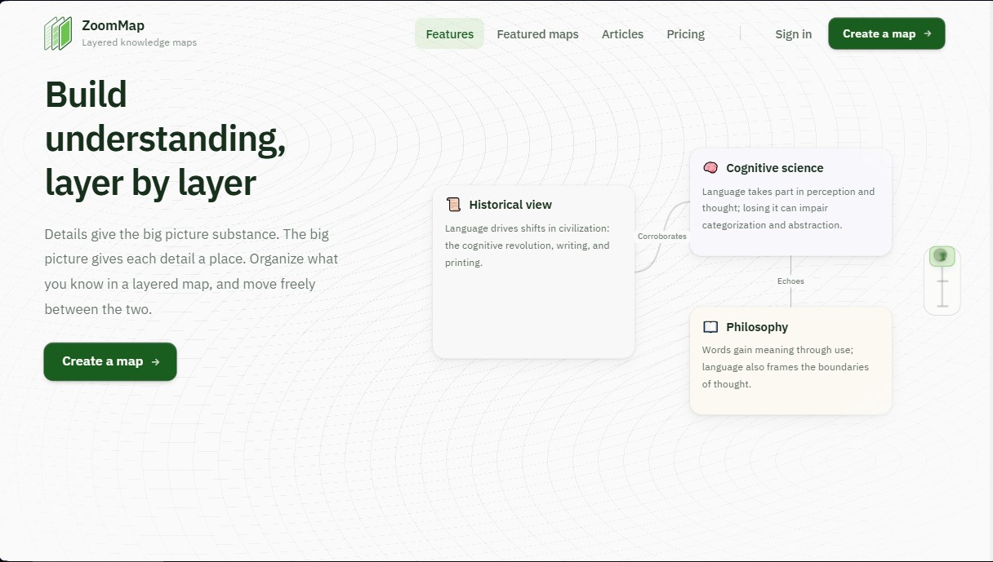
Task: Select the Philosophy card title
Action: (757, 327)
